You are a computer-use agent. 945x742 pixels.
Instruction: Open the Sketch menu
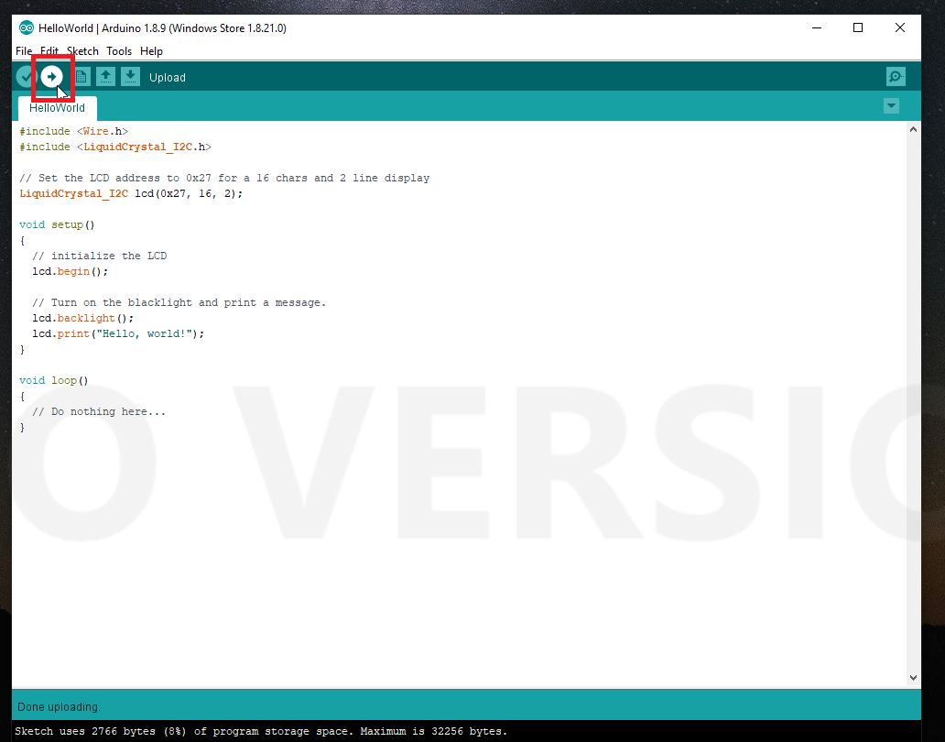[x=82, y=51]
